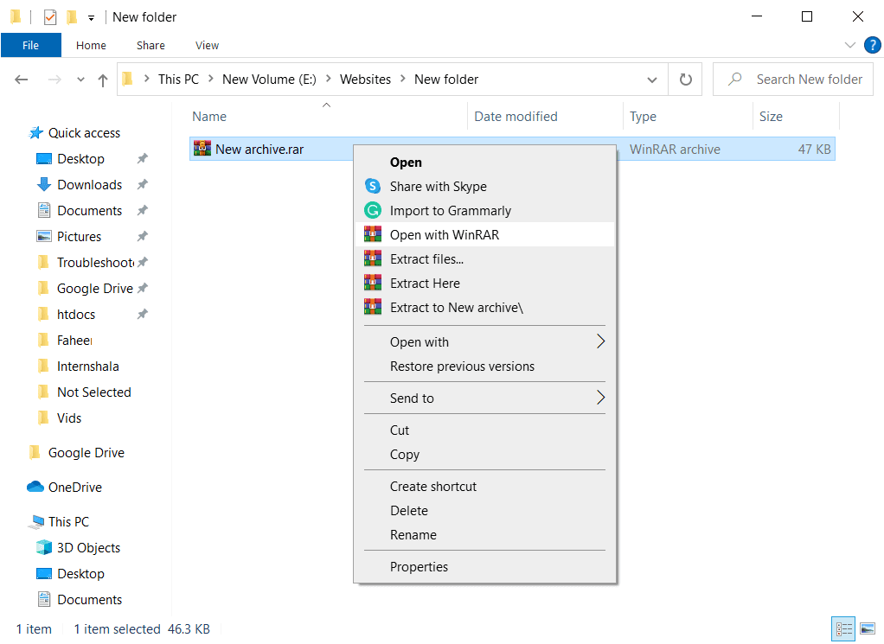Screen dimensions: 884x644
Task: Click the chevron after Websites in the path
Action: point(402,79)
